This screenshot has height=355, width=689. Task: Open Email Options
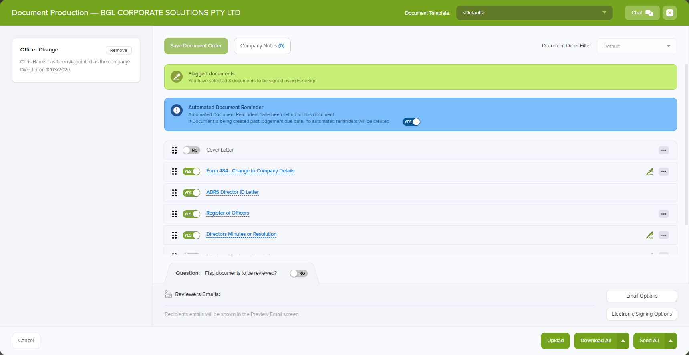point(642,296)
